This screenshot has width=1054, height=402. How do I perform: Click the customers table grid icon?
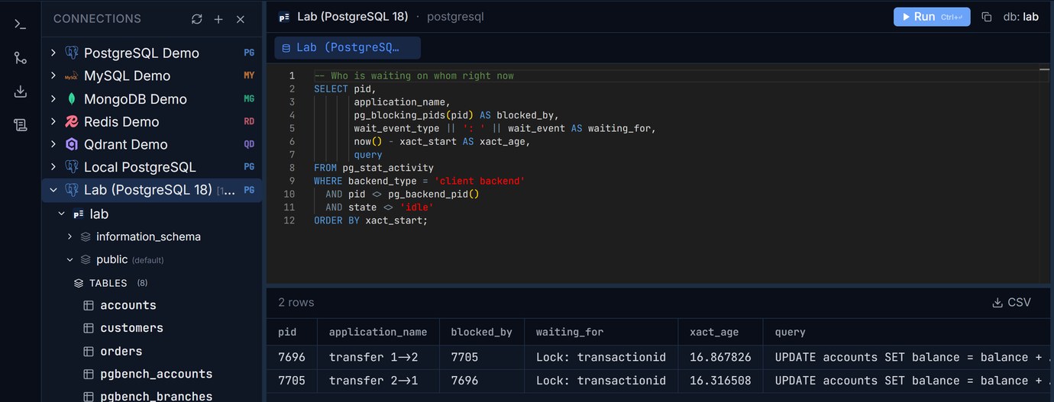pos(88,328)
